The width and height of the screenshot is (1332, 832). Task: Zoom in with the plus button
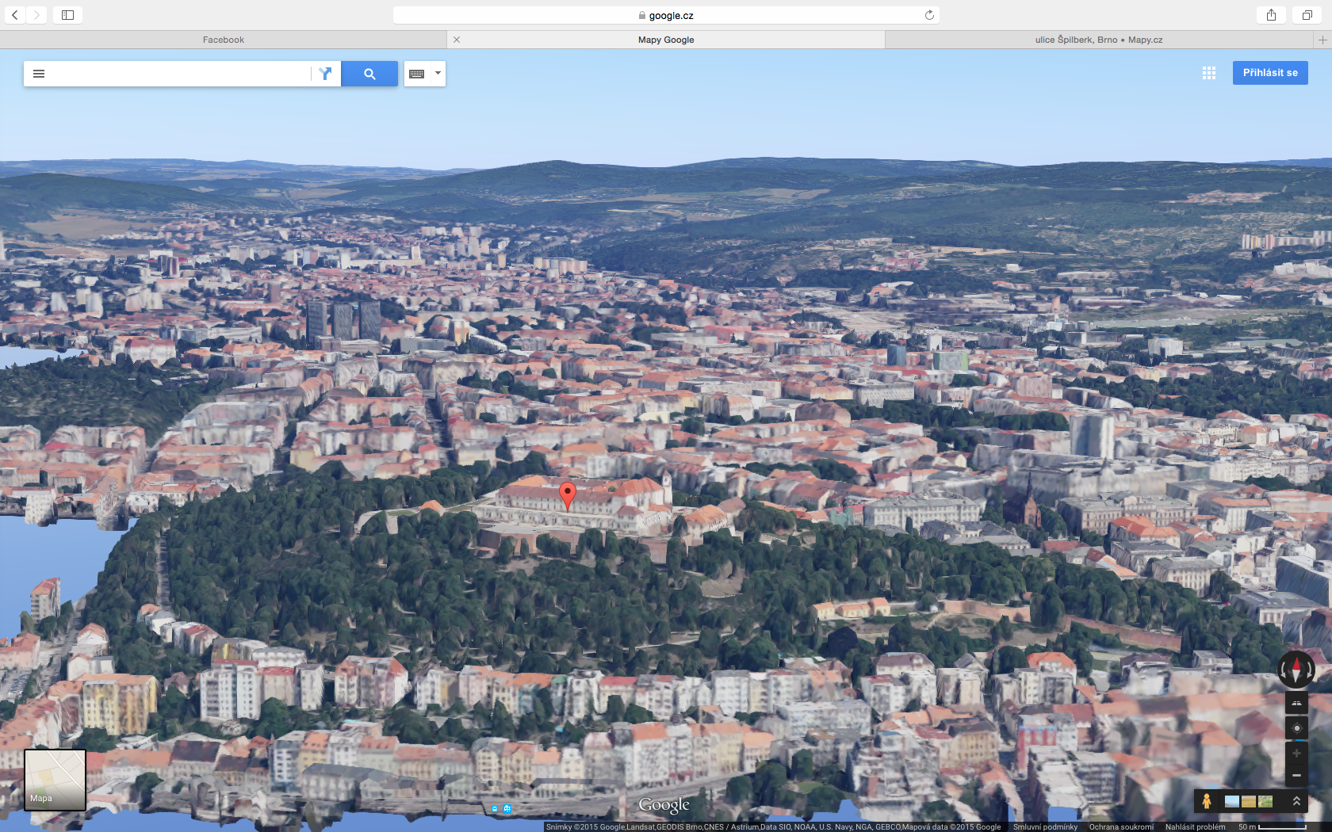pos(1296,754)
